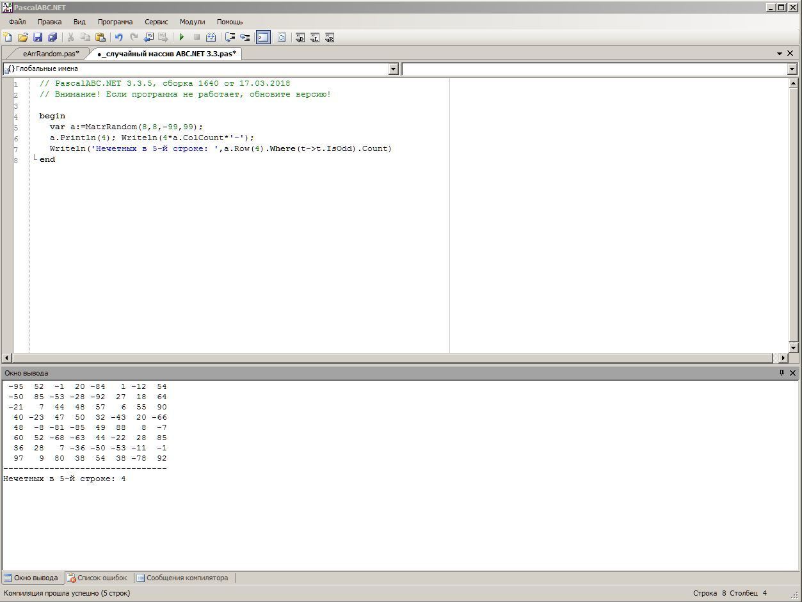
Task: Expand the Глобальные имена dropdown
Action: pos(394,69)
